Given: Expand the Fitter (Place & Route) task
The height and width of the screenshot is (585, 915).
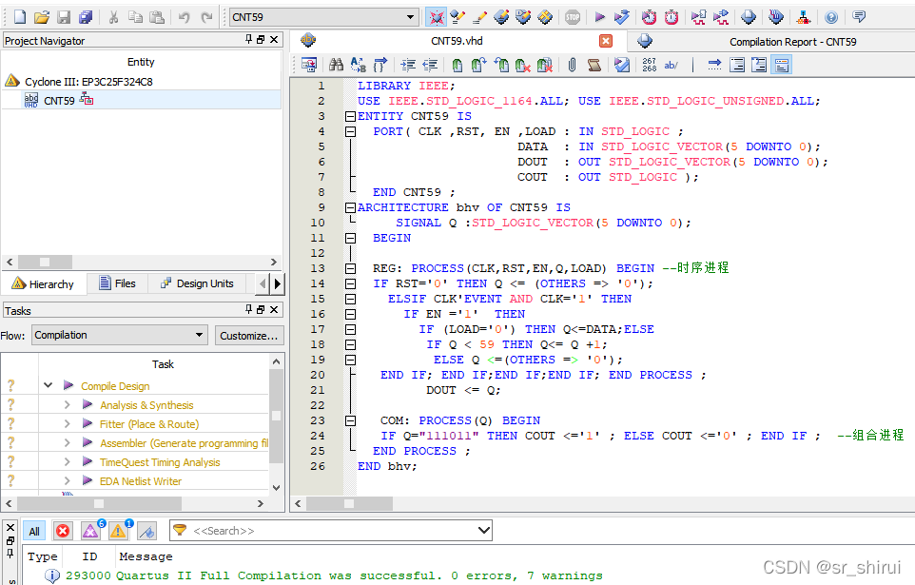Looking at the screenshot, I should click(x=67, y=424).
